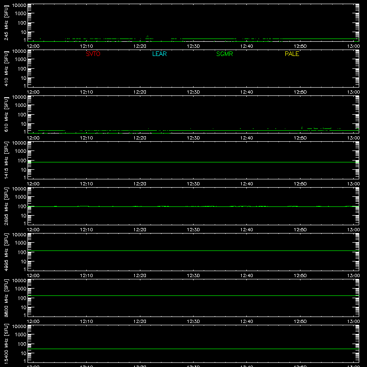The image size is (367, 367).
Task: Click the 100 y-axis value on 2695 MHz panel
Action: point(22,206)
